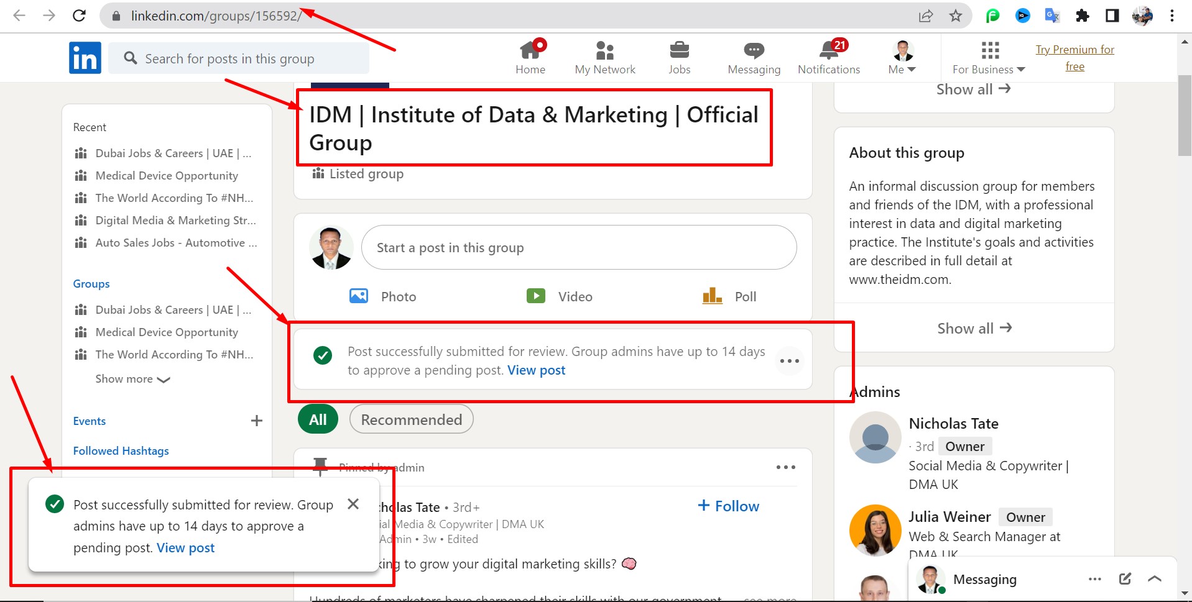Bookmark this page with star icon
The image size is (1192, 602).
[956, 16]
